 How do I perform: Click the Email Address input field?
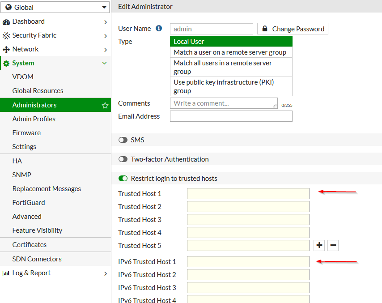[231, 116]
